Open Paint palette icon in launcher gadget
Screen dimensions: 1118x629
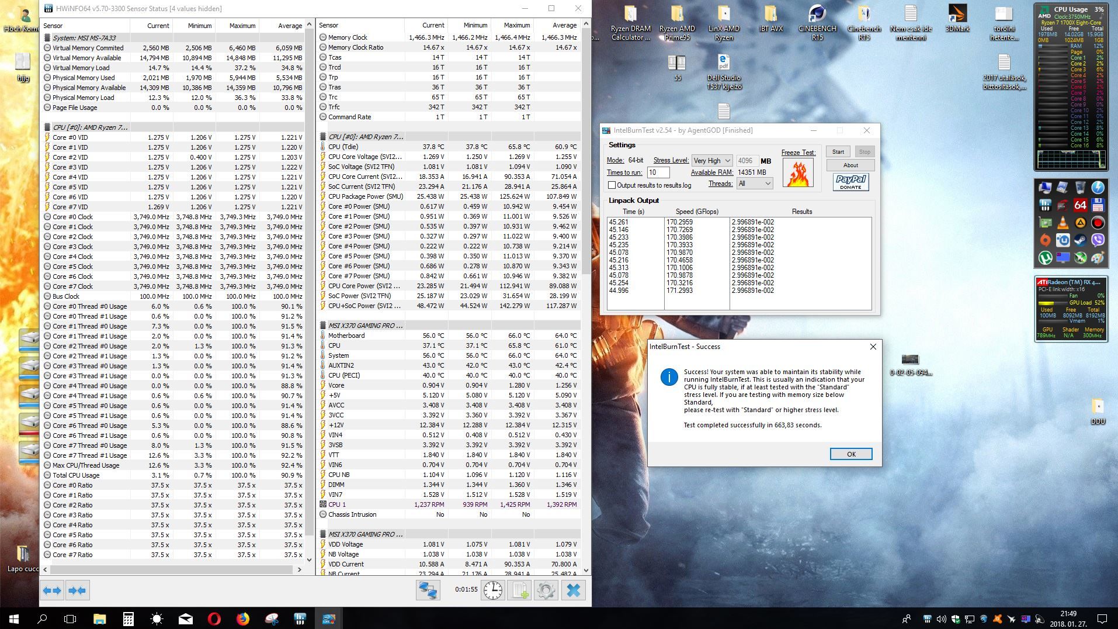click(x=1098, y=258)
